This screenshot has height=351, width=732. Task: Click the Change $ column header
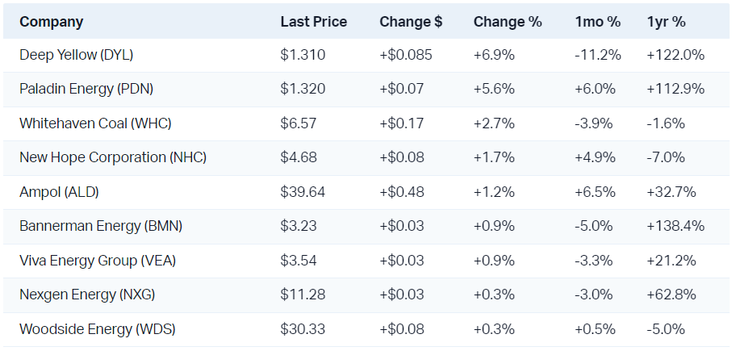410,22
